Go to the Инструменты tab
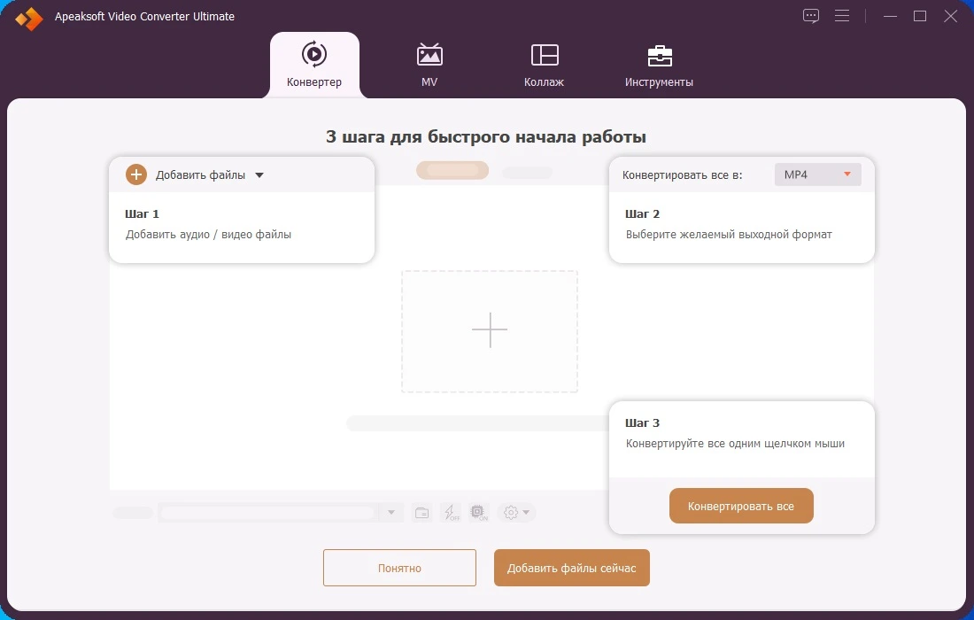974x620 pixels. pyautogui.click(x=659, y=65)
